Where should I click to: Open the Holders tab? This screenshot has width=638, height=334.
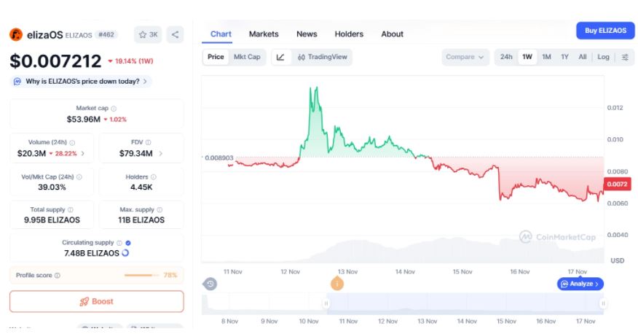coord(349,34)
